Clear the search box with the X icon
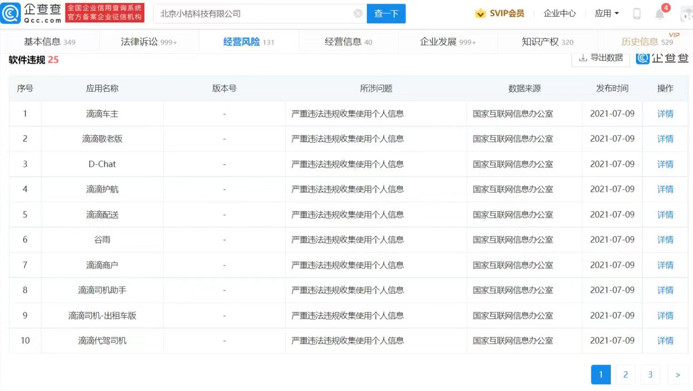The image size is (693, 391). [x=358, y=14]
